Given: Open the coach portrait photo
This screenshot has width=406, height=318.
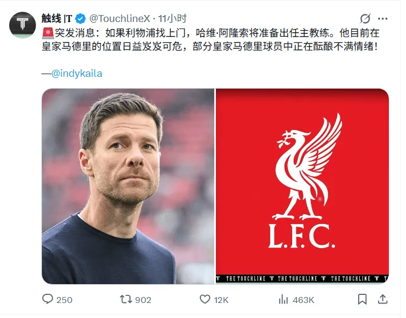Looking at the screenshot, I should tap(128, 186).
